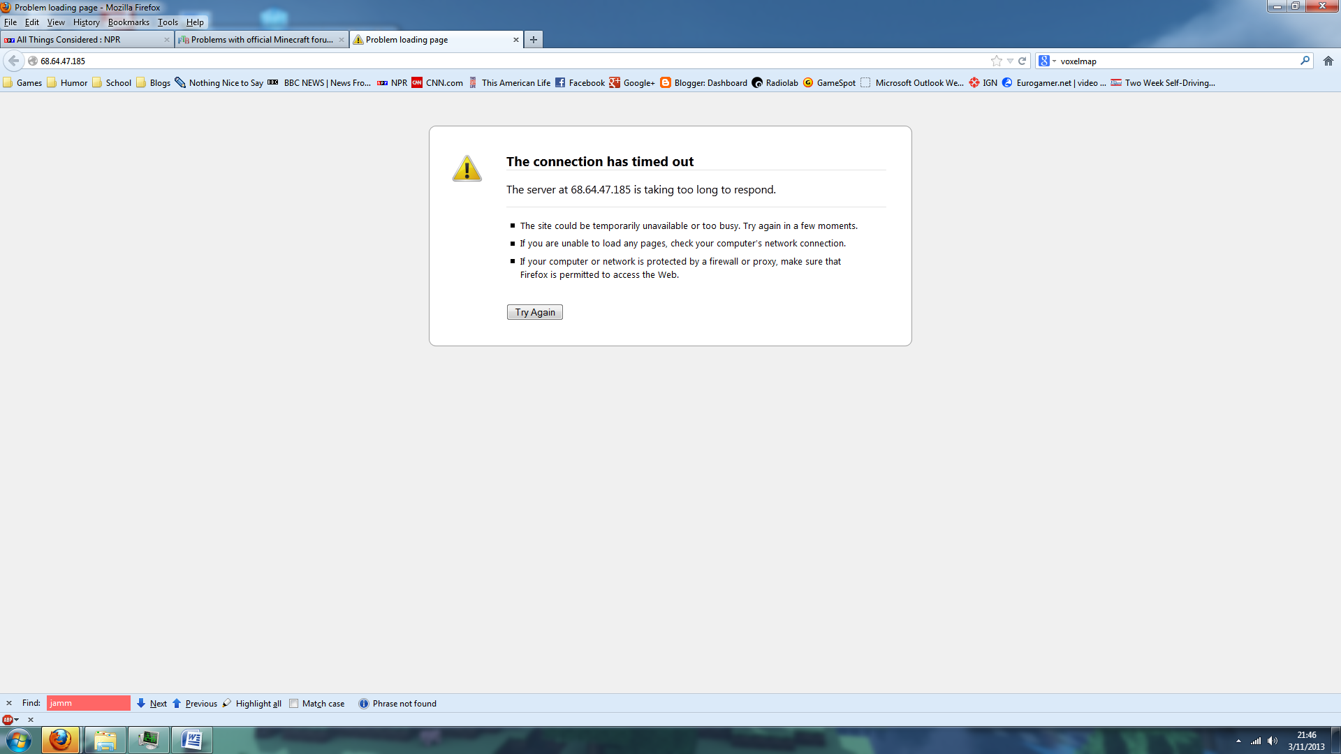Image resolution: width=1341 pixels, height=754 pixels.
Task: Click the search magnifier icon
Action: pos(1304,61)
